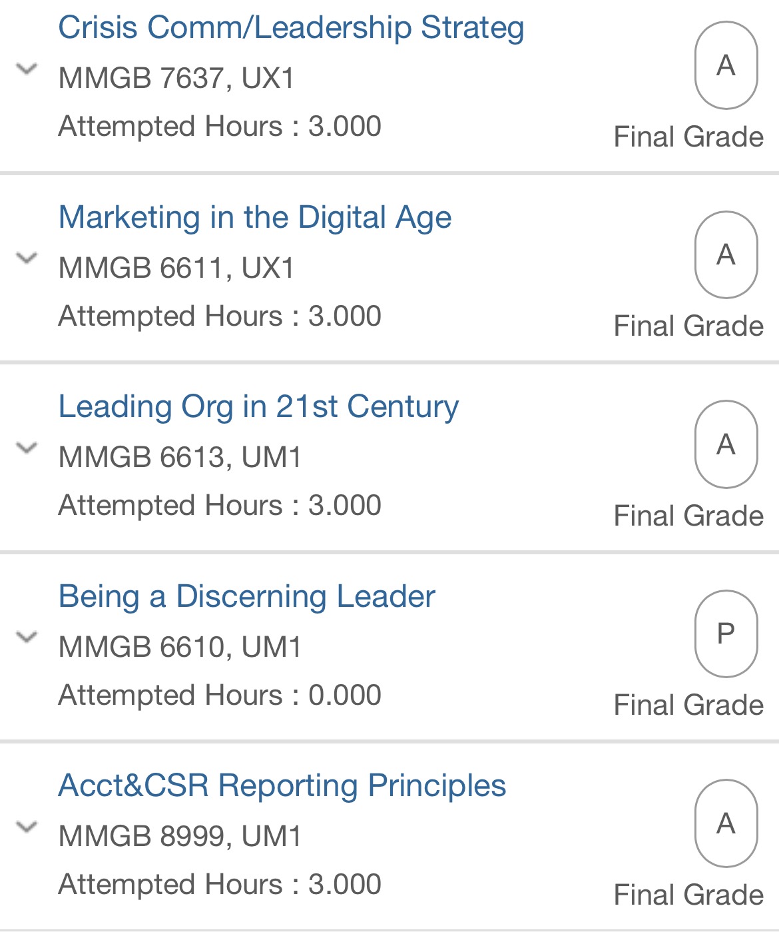Expand the Being a Discerning Leader chevron
Image resolution: width=779 pixels, height=932 pixels.
[27, 637]
